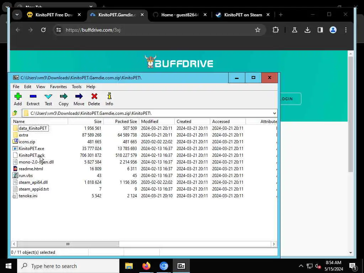Screen dimensions: 364x273
Task: Select the icons.zip file
Action: point(27,141)
